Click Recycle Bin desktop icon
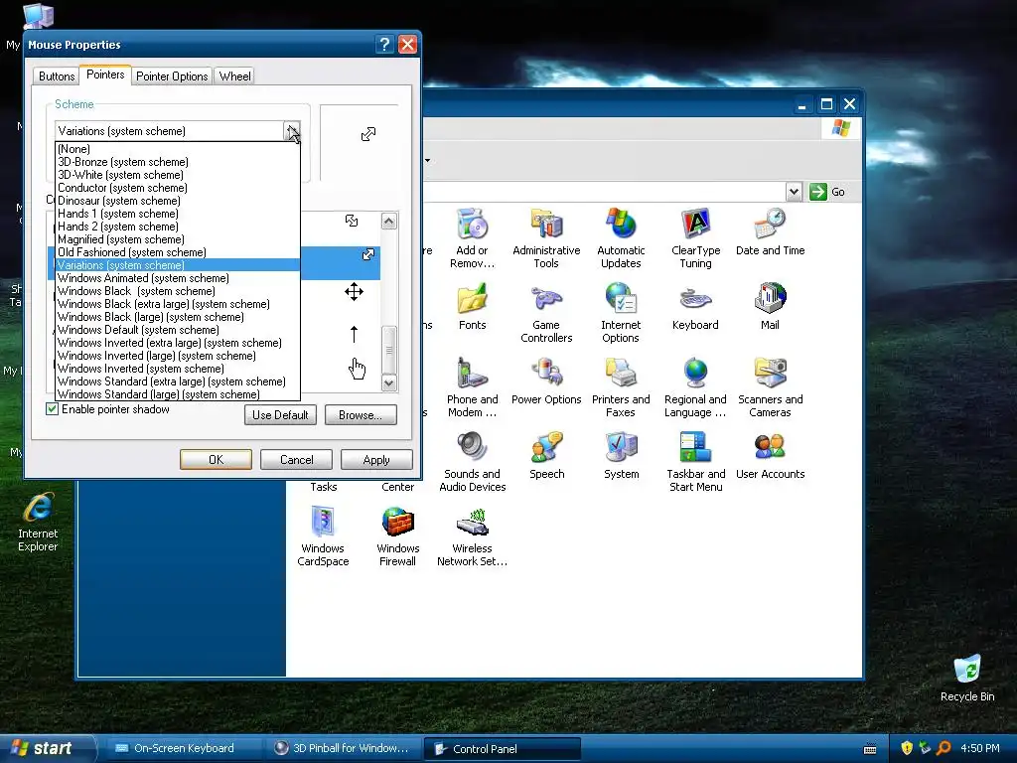Image resolution: width=1017 pixels, height=763 pixels. point(967,678)
